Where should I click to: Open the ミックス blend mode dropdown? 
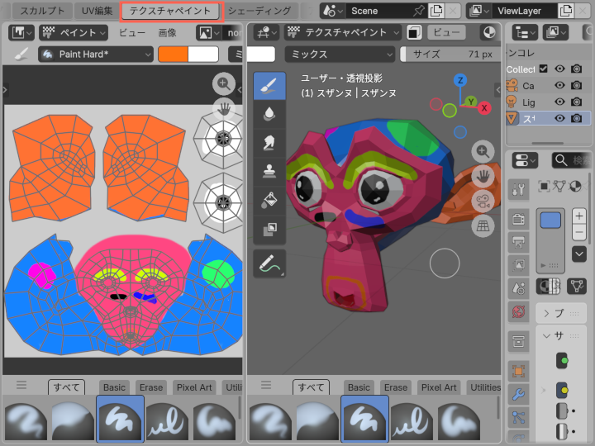point(338,54)
